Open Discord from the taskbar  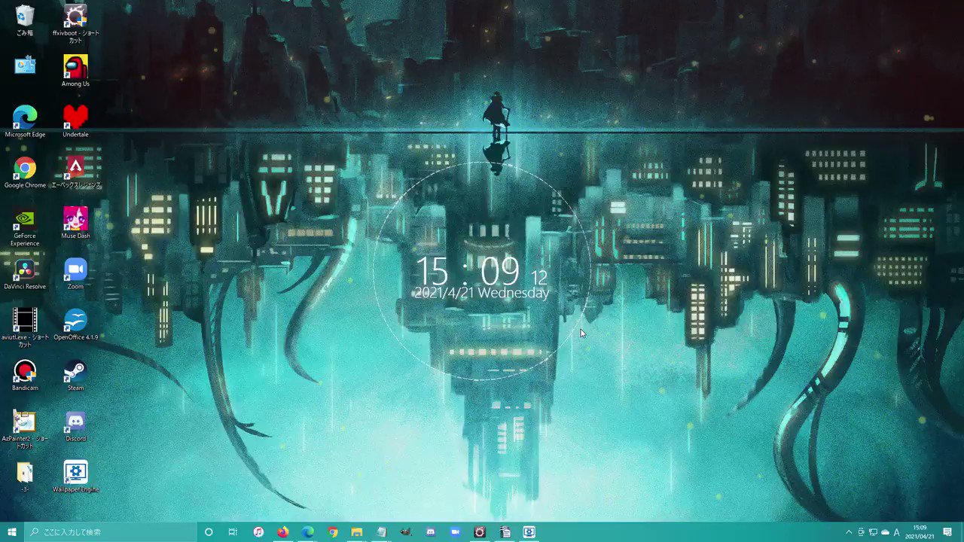(430, 532)
